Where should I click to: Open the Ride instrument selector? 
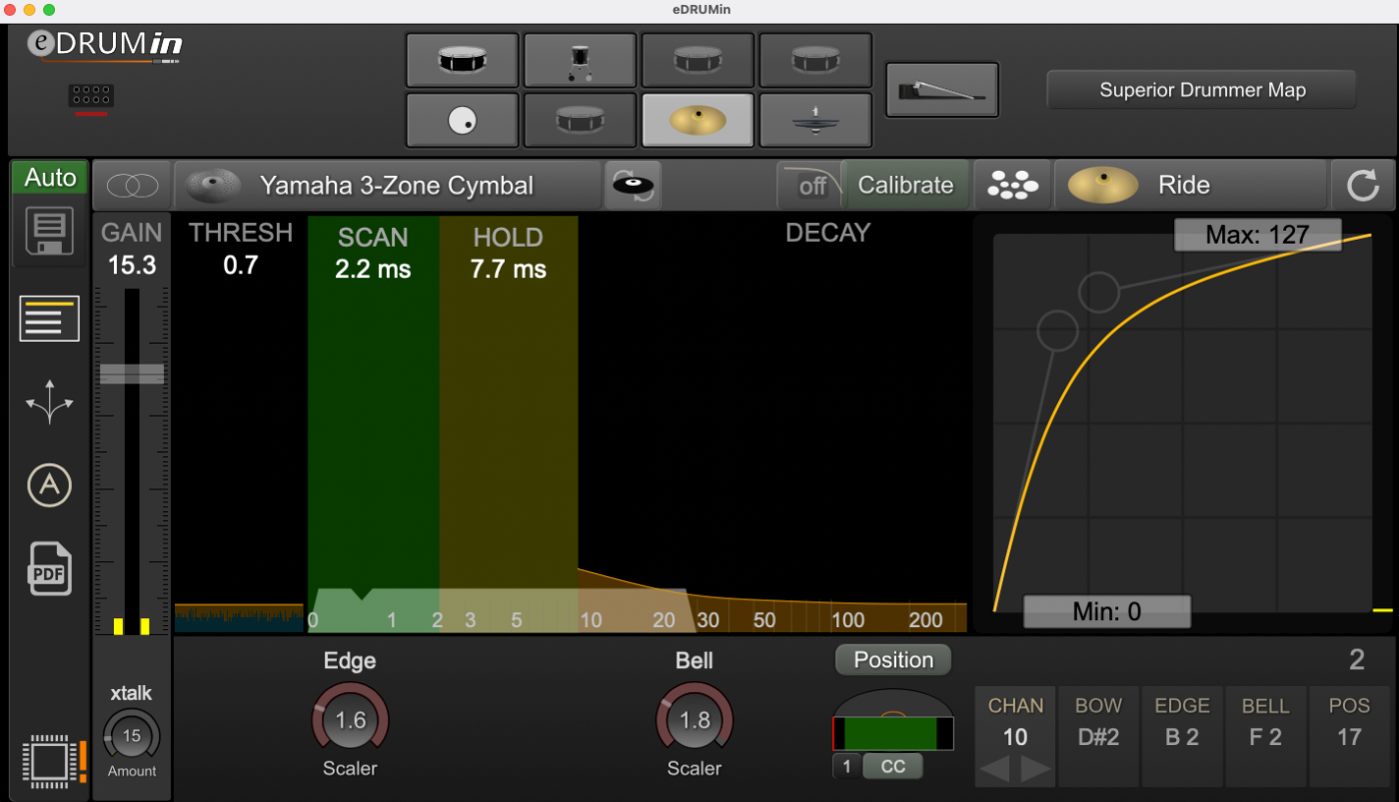point(1191,185)
